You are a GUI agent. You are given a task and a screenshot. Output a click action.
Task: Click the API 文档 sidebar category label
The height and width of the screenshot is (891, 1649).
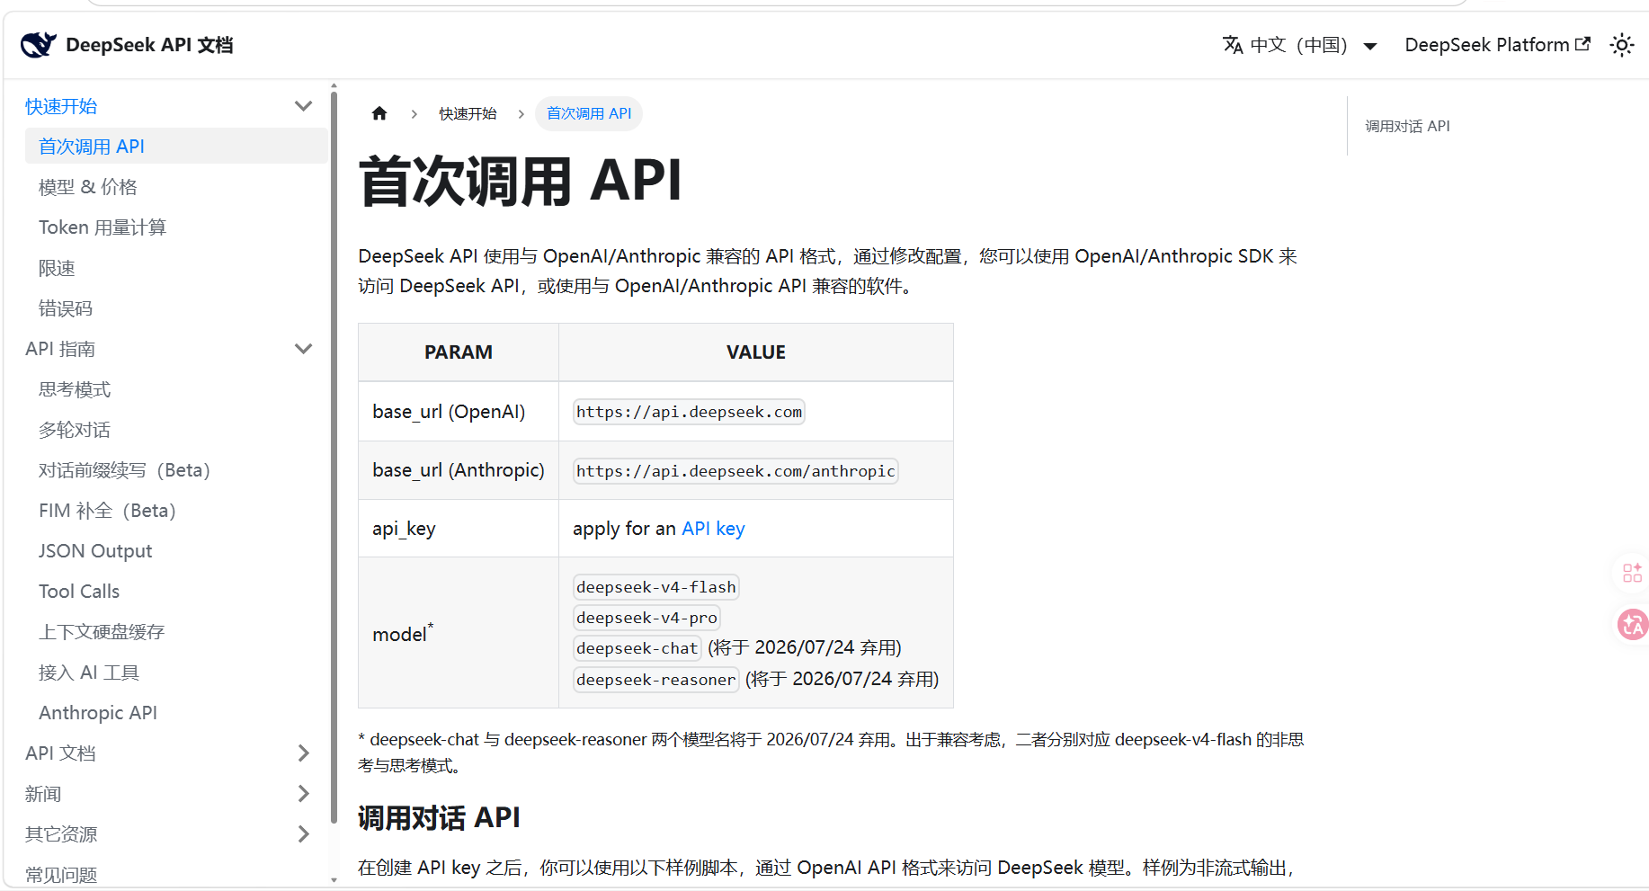[60, 753]
